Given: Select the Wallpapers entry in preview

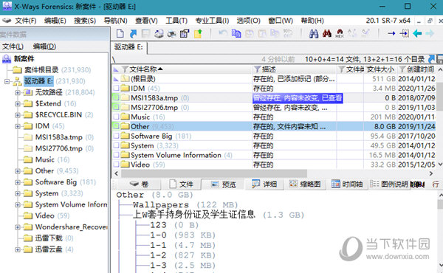Looking at the screenshot, I should pyautogui.click(x=161, y=204).
